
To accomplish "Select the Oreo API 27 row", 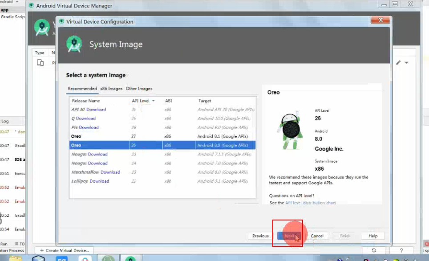I will pos(162,136).
